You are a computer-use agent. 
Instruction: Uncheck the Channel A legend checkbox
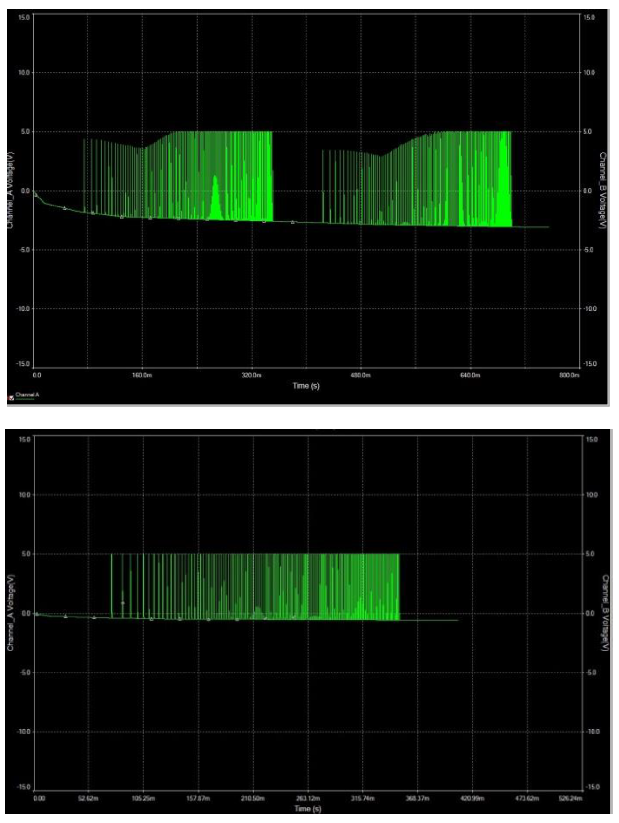[11, 398]
